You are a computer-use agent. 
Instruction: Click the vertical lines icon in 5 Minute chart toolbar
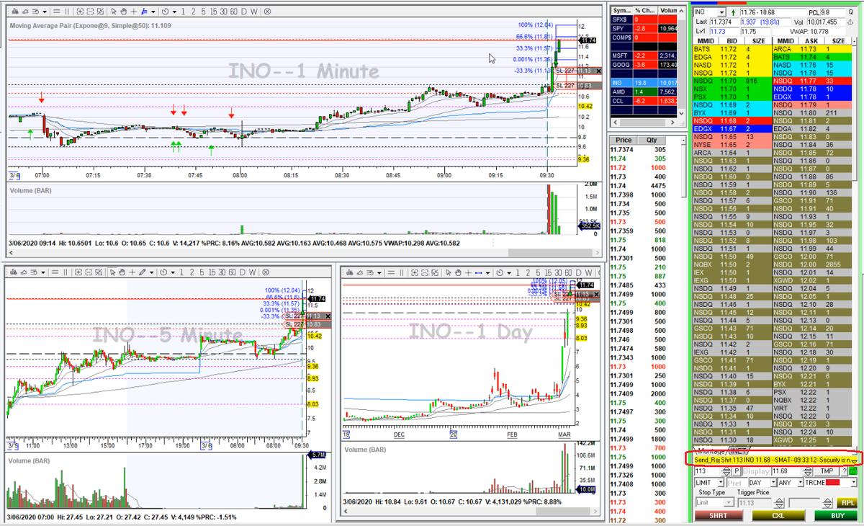click(x=65, y=272)
